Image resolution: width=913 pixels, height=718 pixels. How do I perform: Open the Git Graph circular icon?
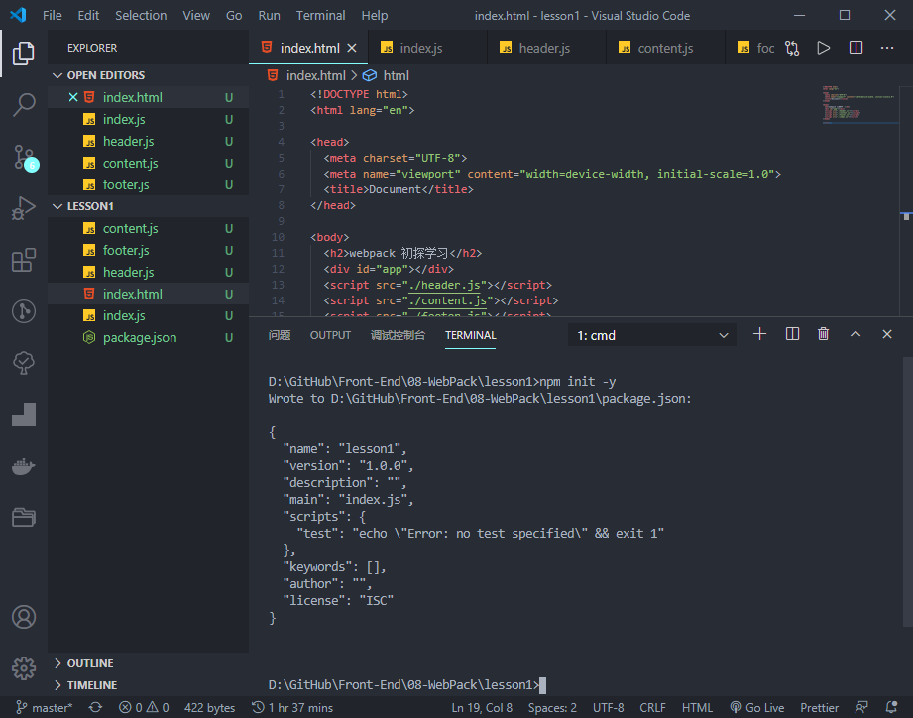[x=23, y=311]
